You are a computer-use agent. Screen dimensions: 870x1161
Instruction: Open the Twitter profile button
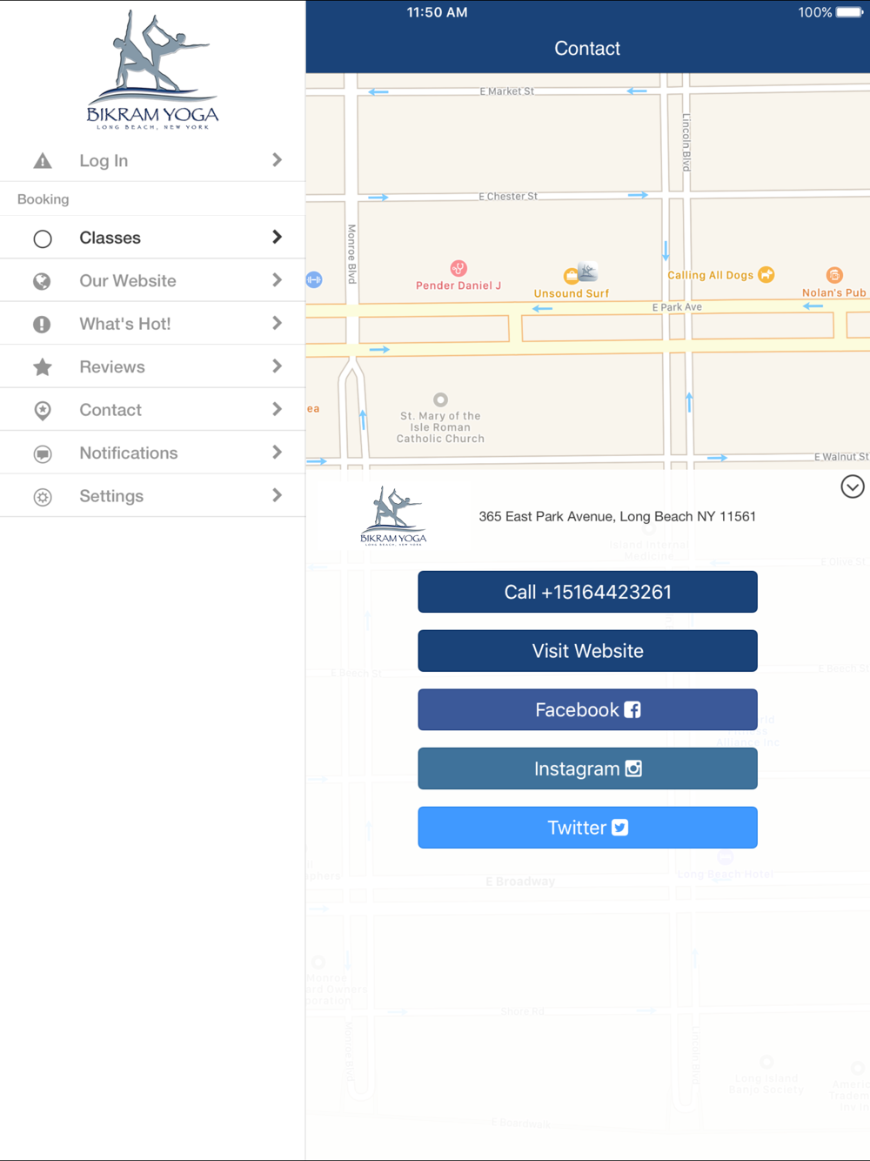click(x=587, y=828)
